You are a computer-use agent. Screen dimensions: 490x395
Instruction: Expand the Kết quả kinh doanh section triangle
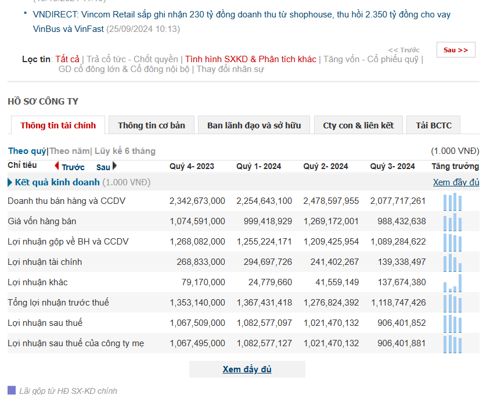click(x=10, y=182)
